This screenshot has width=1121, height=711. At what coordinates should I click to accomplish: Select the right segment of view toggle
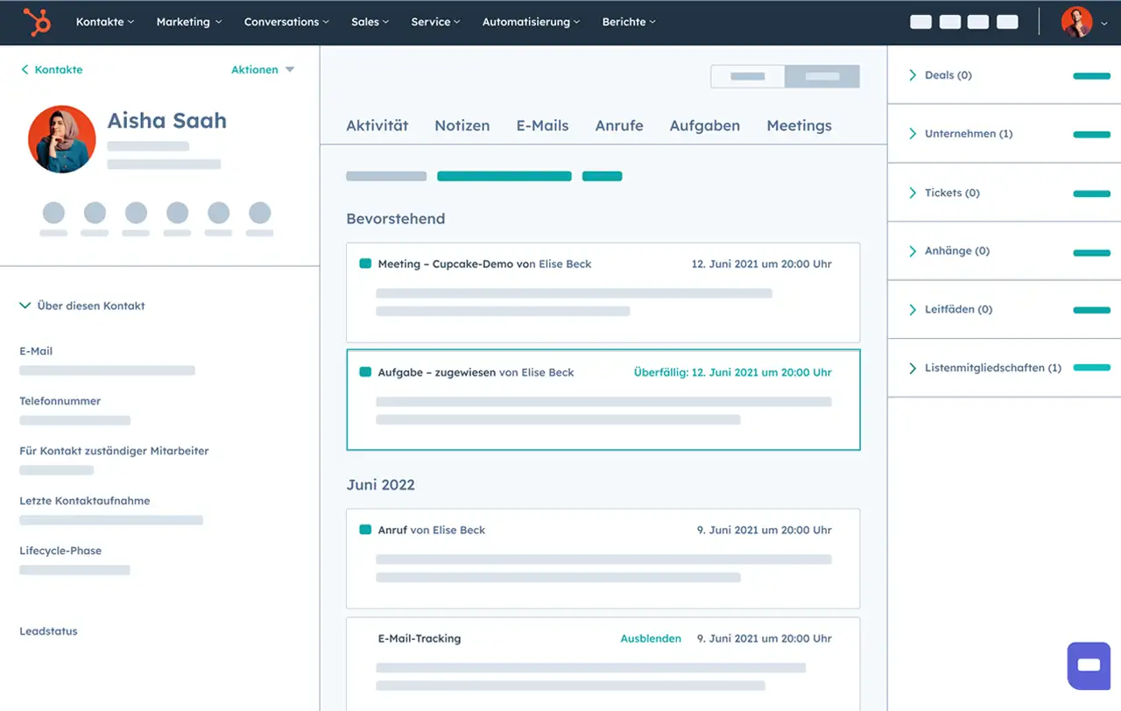tap(821, 77)
